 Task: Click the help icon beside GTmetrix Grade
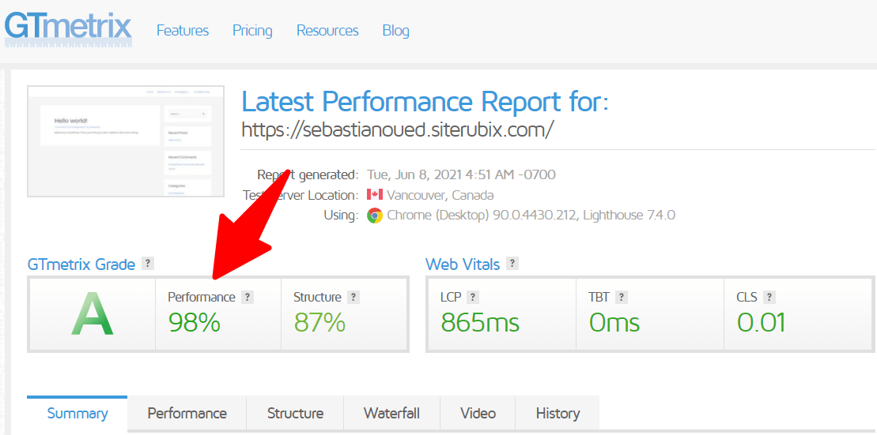point(148,263)
